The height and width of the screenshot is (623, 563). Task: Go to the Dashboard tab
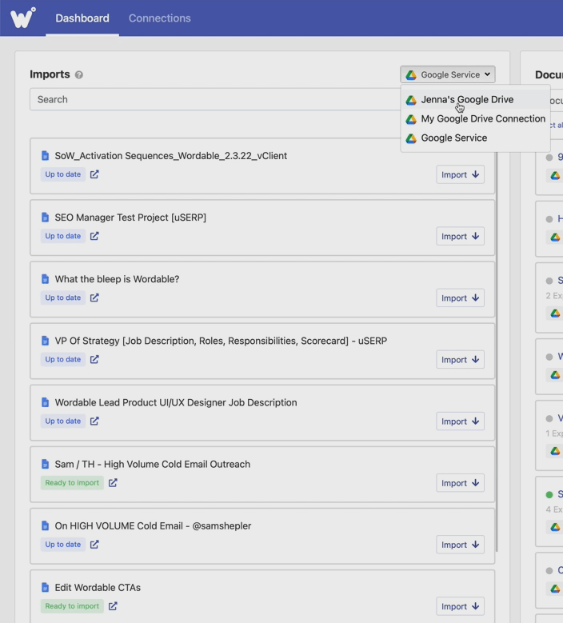[82, 18]
